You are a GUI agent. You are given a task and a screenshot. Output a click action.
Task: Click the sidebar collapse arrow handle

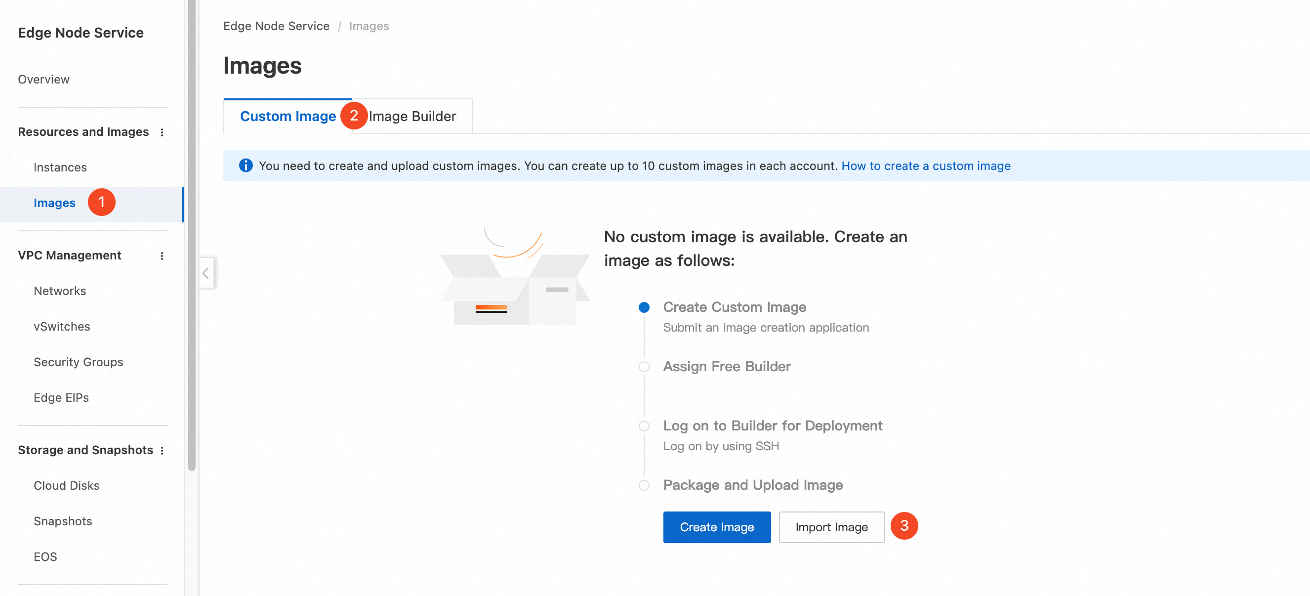click(x=206, y=273)
